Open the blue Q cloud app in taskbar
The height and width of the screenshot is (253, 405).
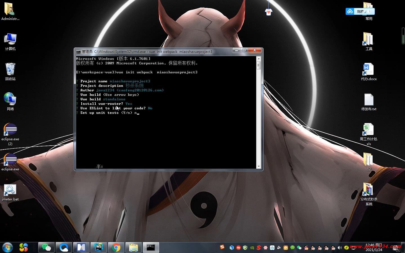64,247
